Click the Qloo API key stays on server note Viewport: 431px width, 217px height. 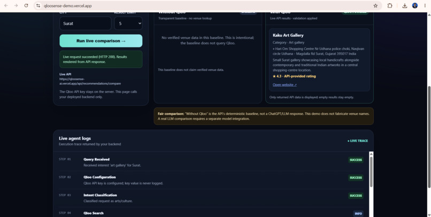click(98, 94)
